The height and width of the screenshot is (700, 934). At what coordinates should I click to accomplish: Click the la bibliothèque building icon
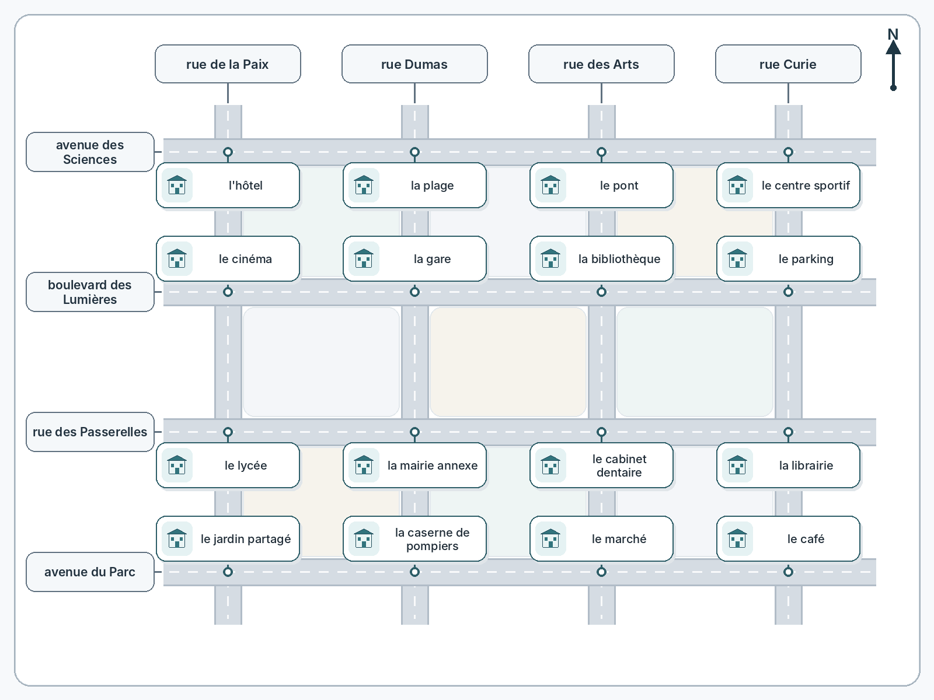point(550,259)
